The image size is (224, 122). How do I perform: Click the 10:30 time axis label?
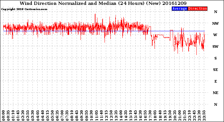(92, 115)
